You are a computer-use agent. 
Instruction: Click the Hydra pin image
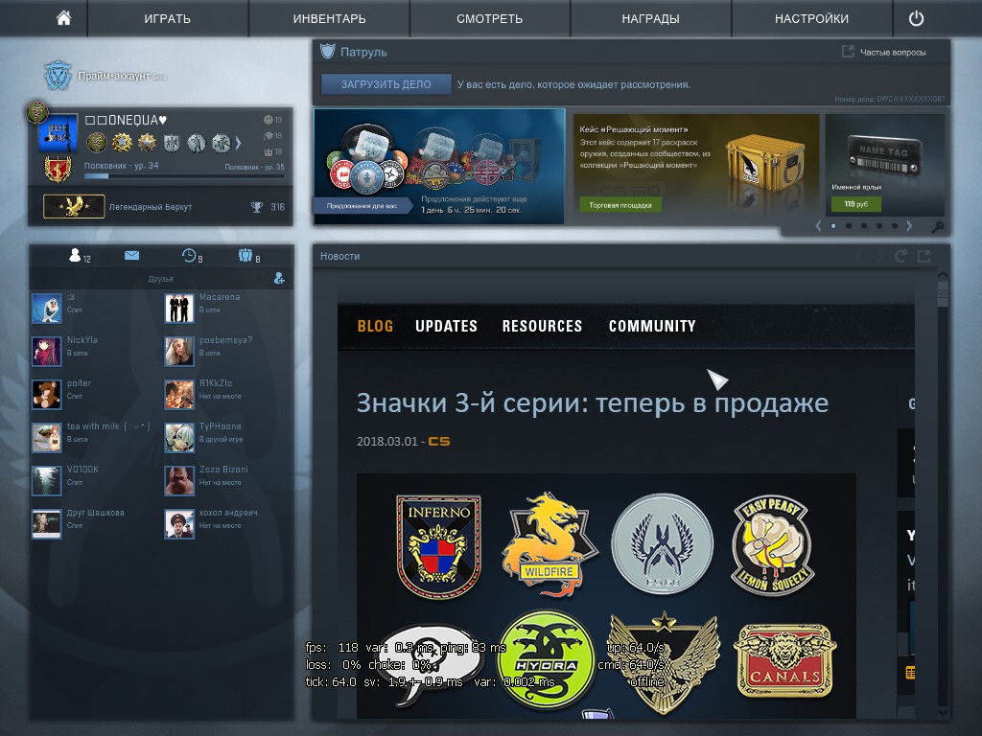[x=546, y=660]
